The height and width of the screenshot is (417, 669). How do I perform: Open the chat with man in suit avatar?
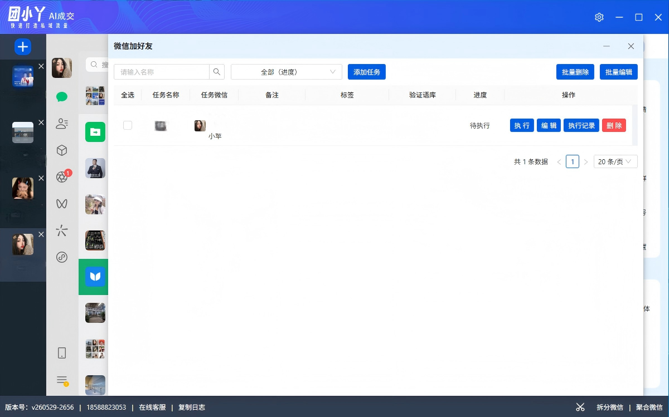[95, 168]
